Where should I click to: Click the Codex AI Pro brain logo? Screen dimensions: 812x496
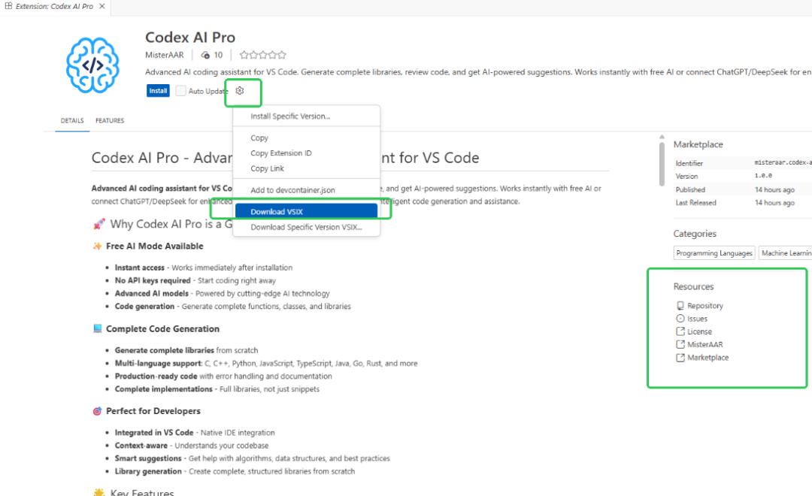[92, 65]
